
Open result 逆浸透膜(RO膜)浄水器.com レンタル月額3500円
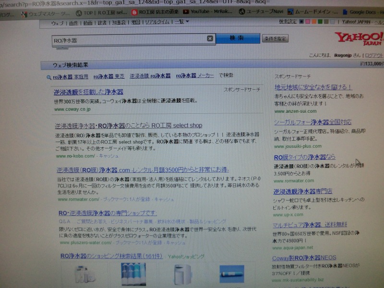(x=143, y=170)
